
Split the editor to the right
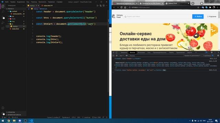pos(103,5)
